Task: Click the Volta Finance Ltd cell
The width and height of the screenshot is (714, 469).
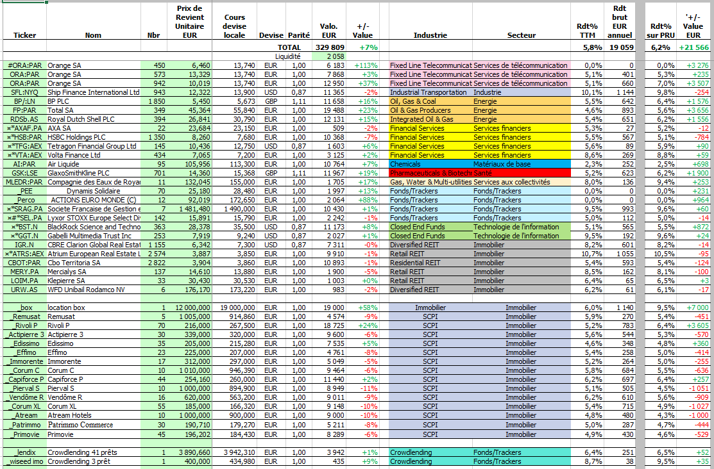Action: pos(94,155)
